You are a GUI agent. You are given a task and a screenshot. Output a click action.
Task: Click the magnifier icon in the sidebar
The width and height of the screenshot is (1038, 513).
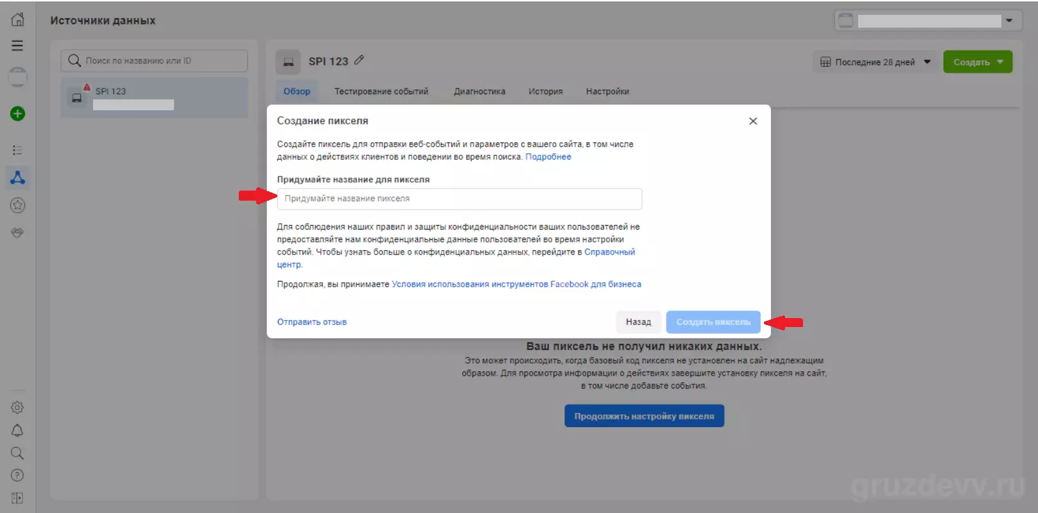17,453
